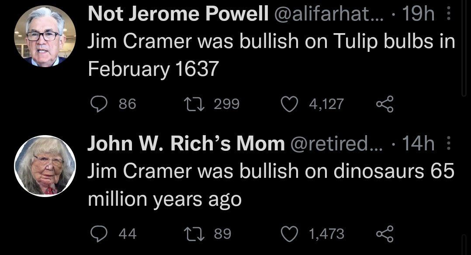This screenshot has height=255, width=471.
Task: Open John W. Rich's Mom display name
Action: (x=186, y=143)
